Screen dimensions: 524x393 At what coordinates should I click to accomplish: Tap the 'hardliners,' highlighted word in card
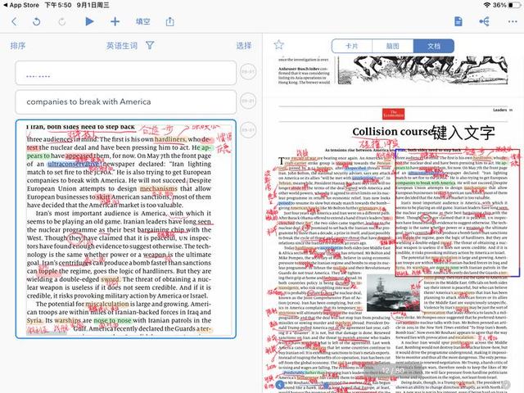point(170,139)
